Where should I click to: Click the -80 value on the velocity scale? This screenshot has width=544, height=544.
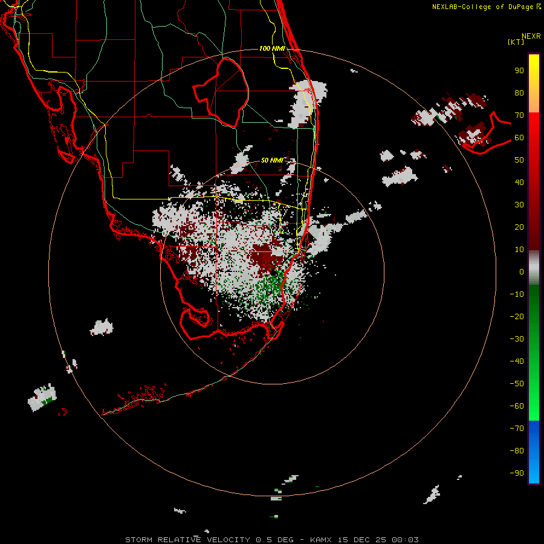click(x=517, y=451)
